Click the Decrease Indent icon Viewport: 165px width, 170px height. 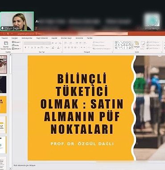(x=77, y=43)
